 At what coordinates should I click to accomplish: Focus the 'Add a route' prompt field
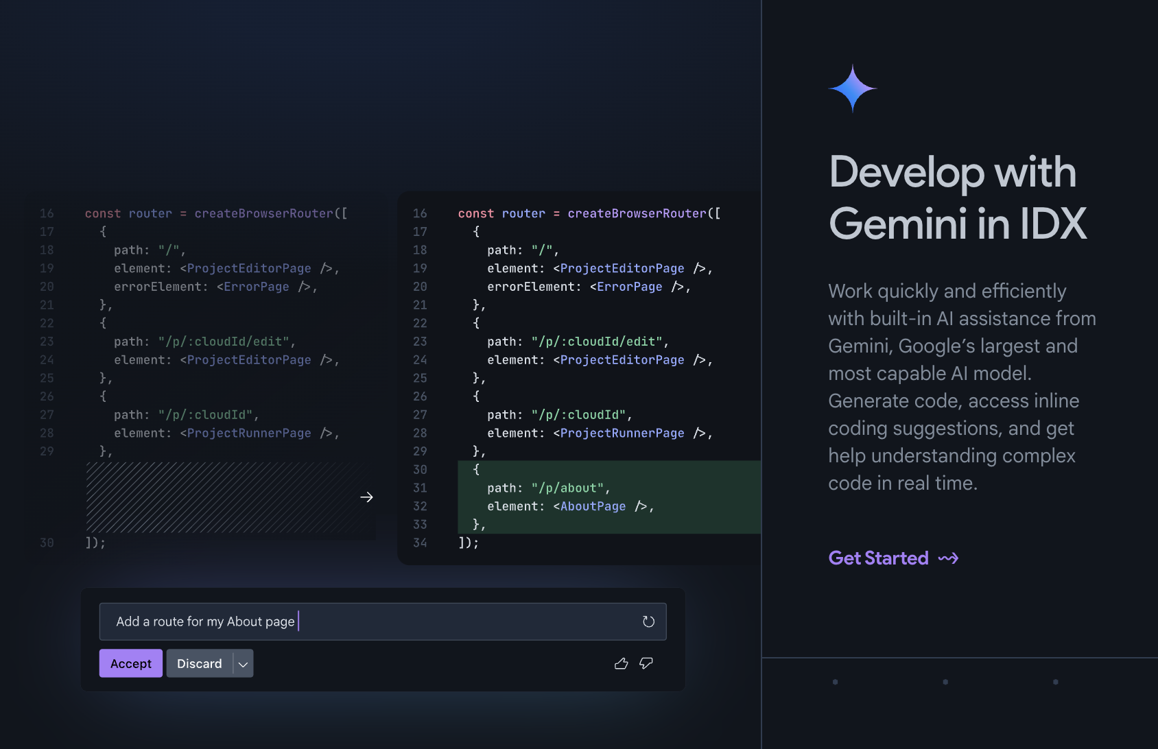click(370, 621)
